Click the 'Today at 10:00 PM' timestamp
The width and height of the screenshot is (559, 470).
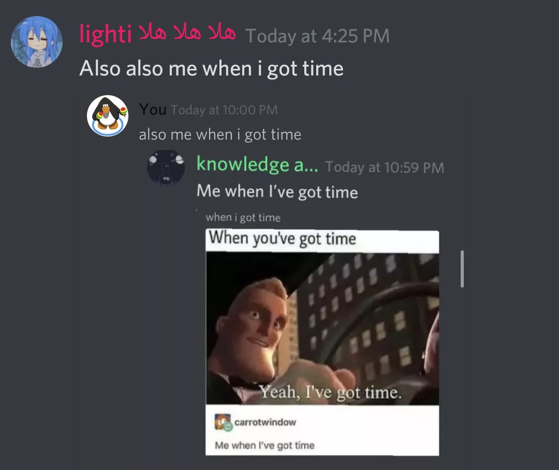coord(224,110)
